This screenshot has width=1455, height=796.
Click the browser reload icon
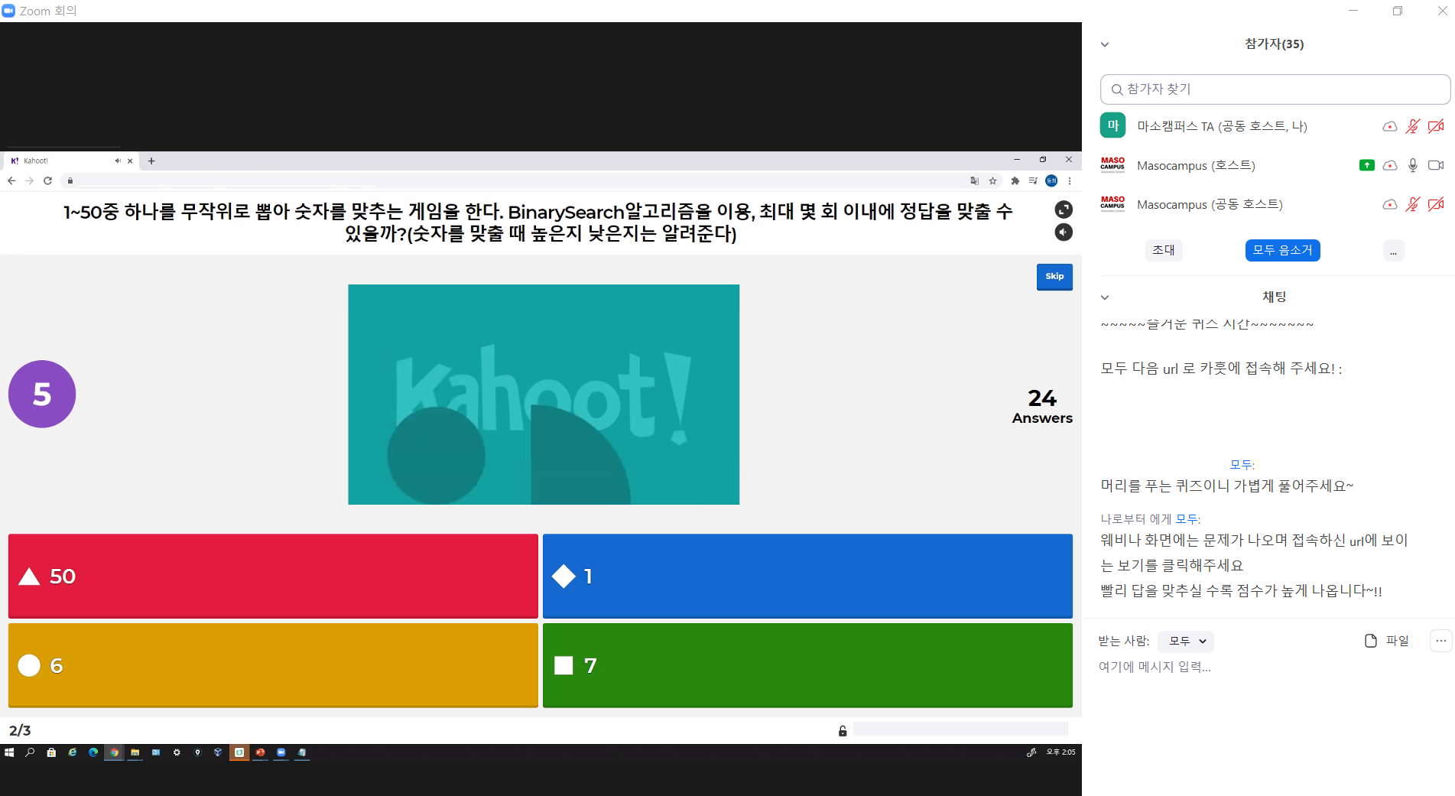click(47, 181)
